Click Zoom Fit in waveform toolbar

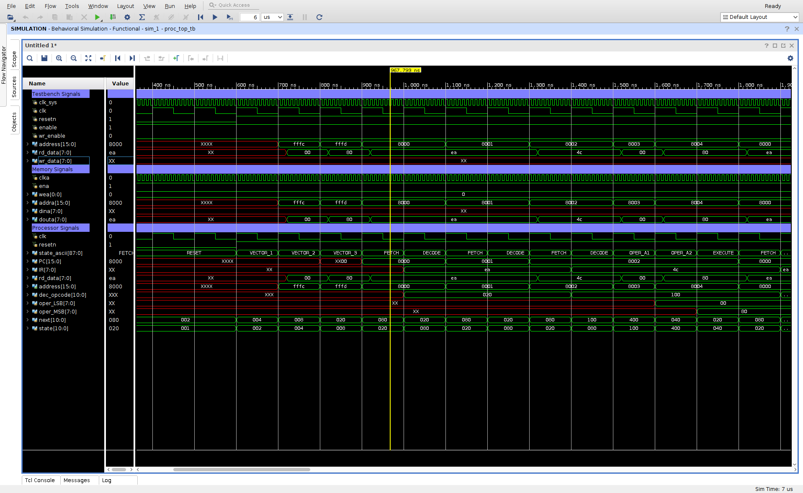point(88,58)
